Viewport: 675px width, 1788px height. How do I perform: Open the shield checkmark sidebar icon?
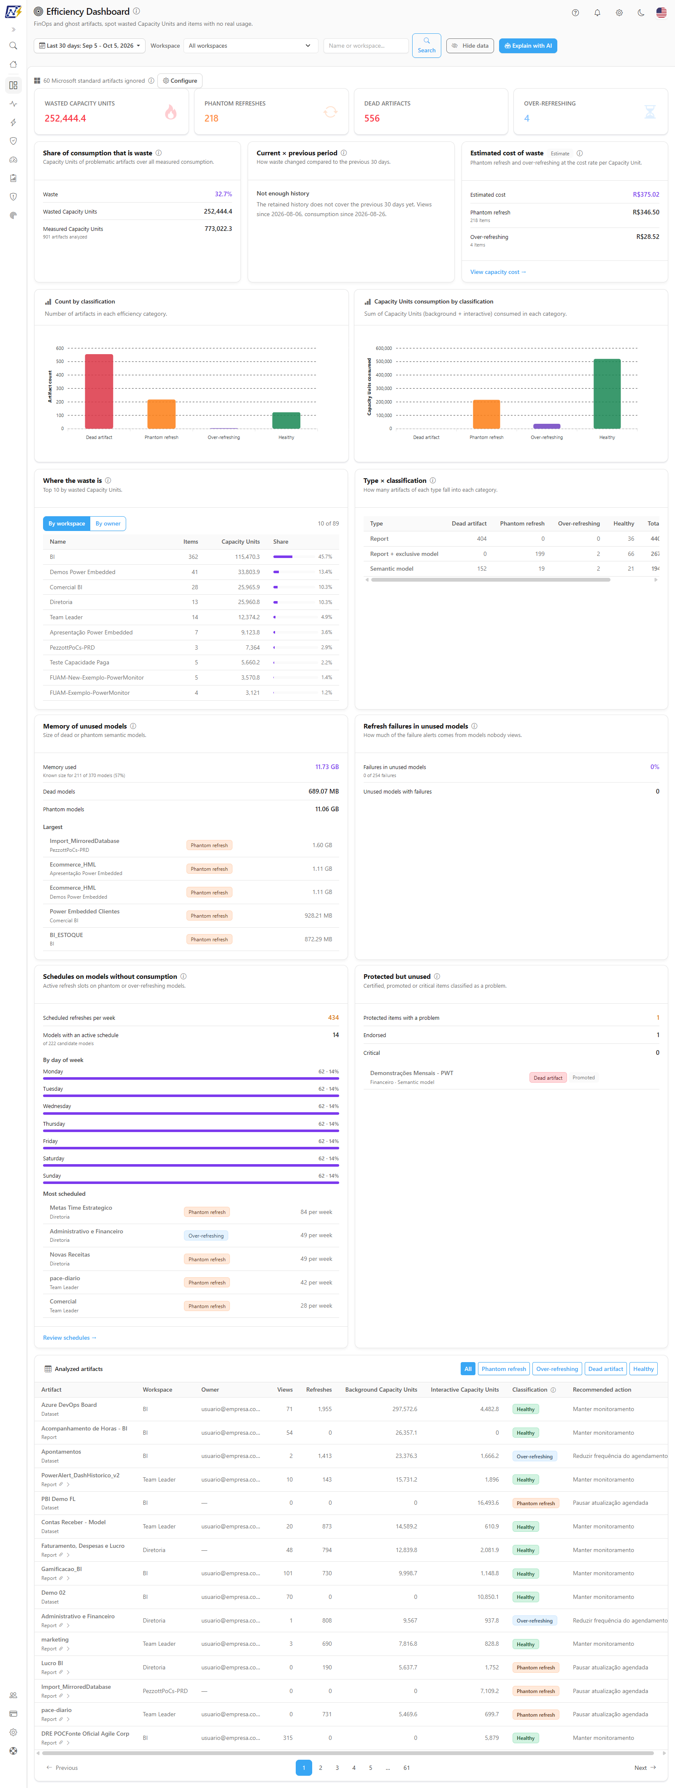13,141
